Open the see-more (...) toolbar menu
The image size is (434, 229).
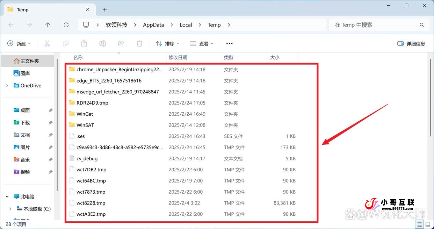click(229, 43)
